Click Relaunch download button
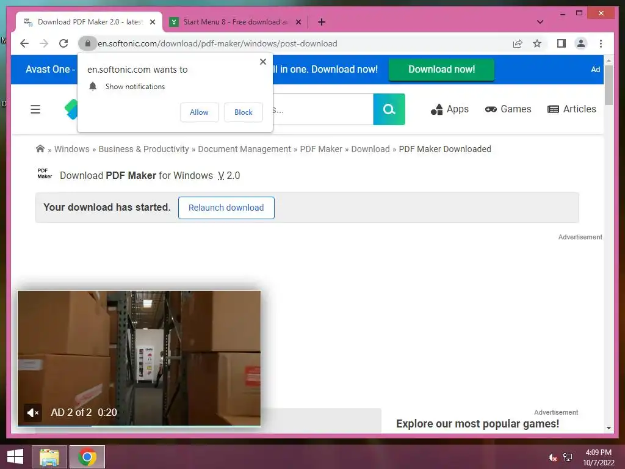 pos(226,208)
